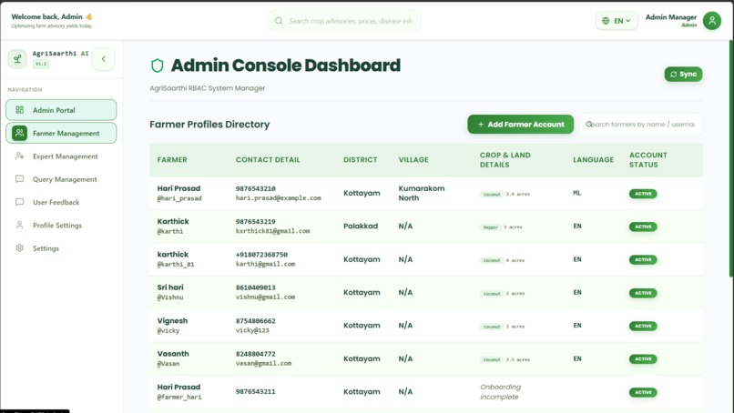The image size is (734, 413).
Task: Click phone number +918072368750
Action: pyautogui.click(x=261, y=255)
